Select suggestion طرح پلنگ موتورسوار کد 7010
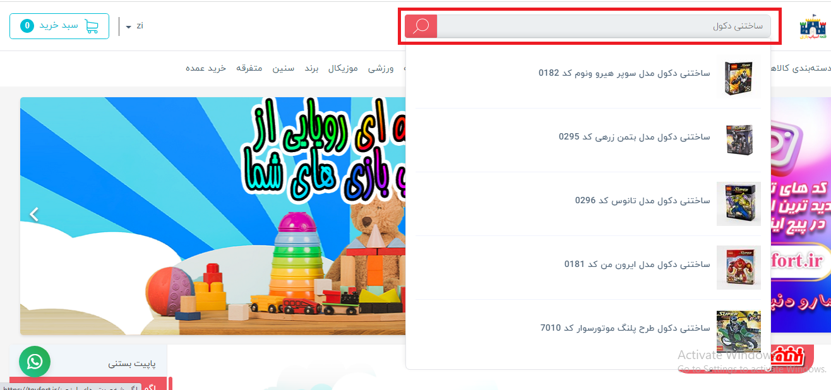Viewport: 831px width, 390px height. tap(589, 331)
